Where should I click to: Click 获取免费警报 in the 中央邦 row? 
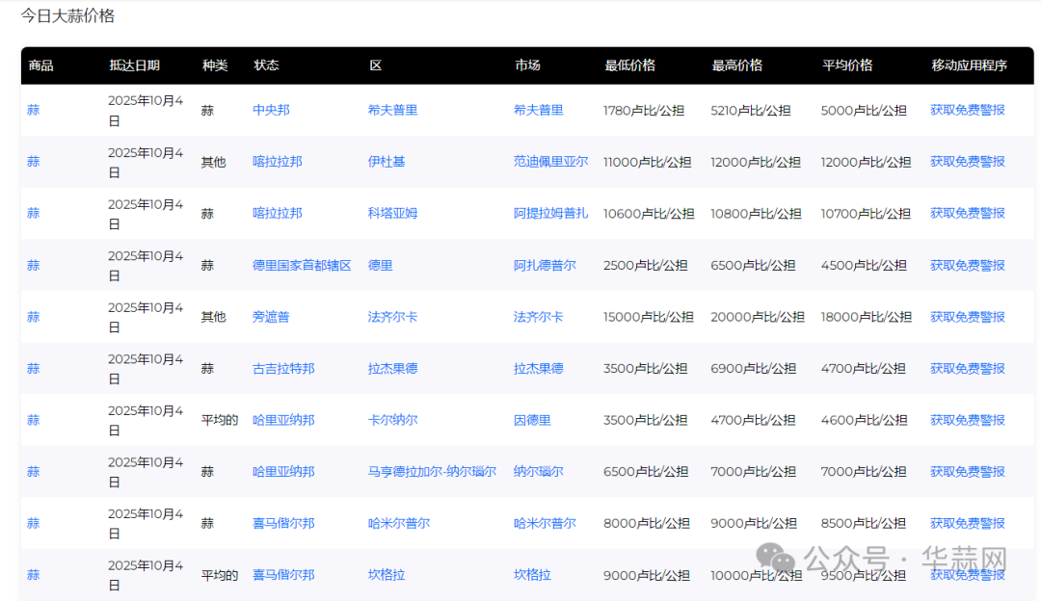coord(968,110)
